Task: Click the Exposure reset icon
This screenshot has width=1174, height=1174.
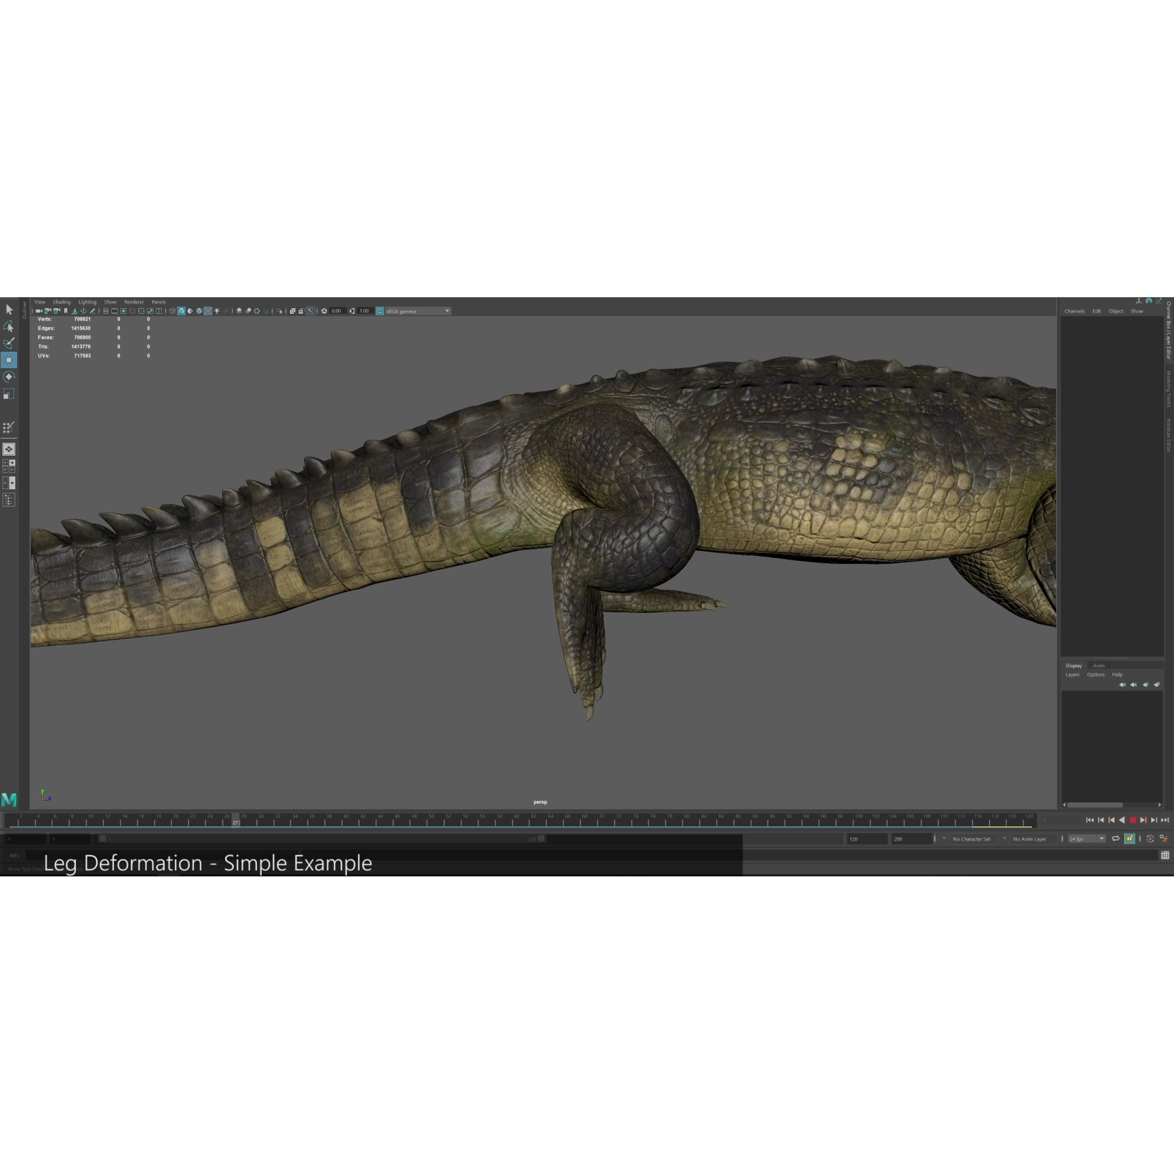Action: pos(324,311)
